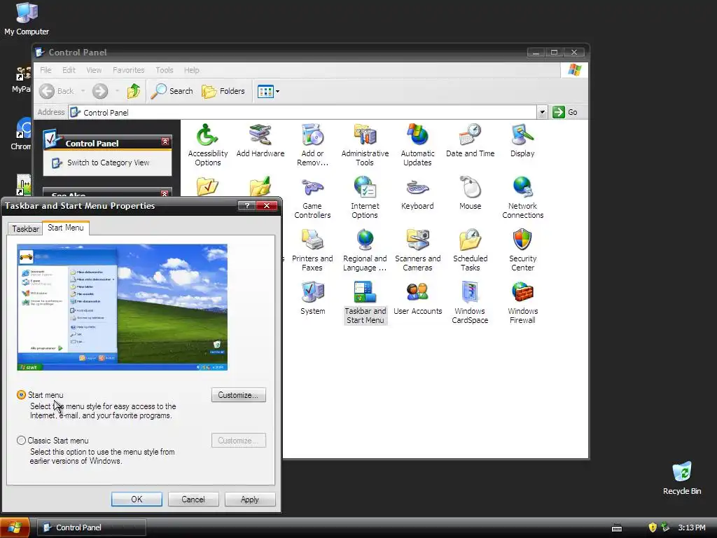Open the System icon
Viewport: 717px width, 538px height.
click(x=313, y=298)
